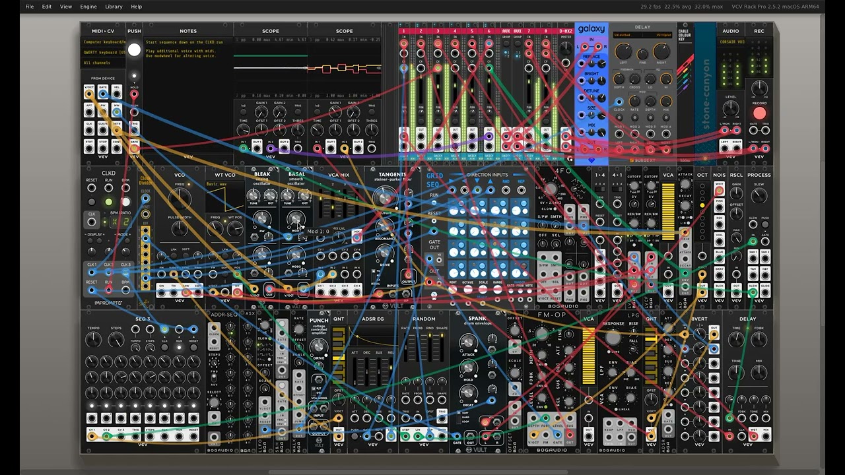
Task: Click HOLD jack on PUSH module
Action: click(134, 94)
